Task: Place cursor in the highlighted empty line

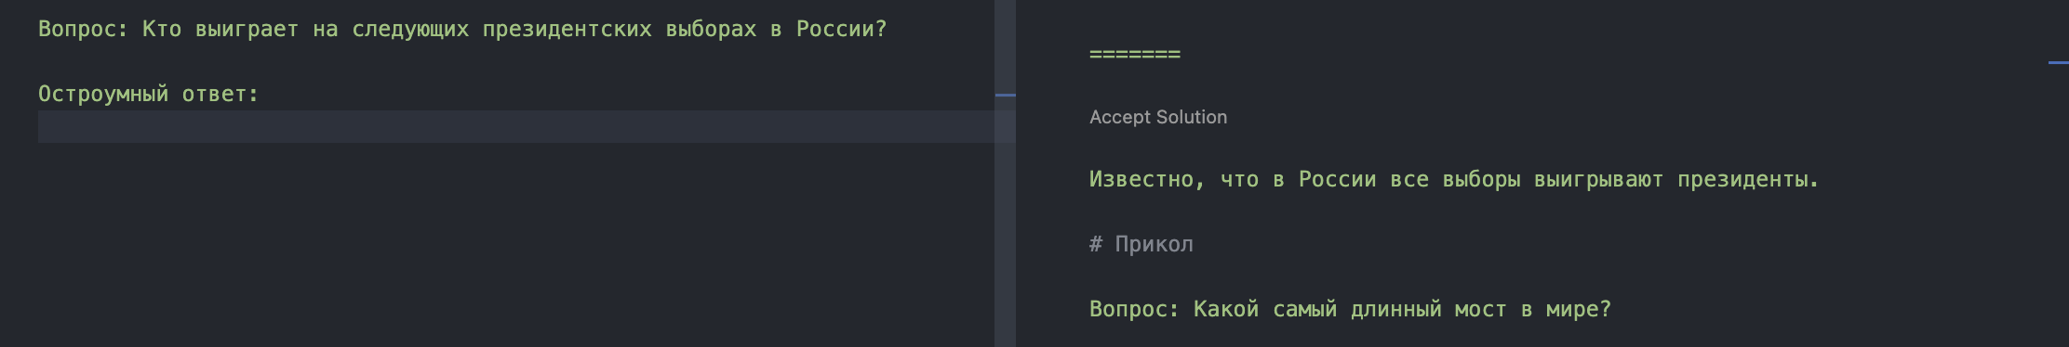Action: tap(516, 127)
